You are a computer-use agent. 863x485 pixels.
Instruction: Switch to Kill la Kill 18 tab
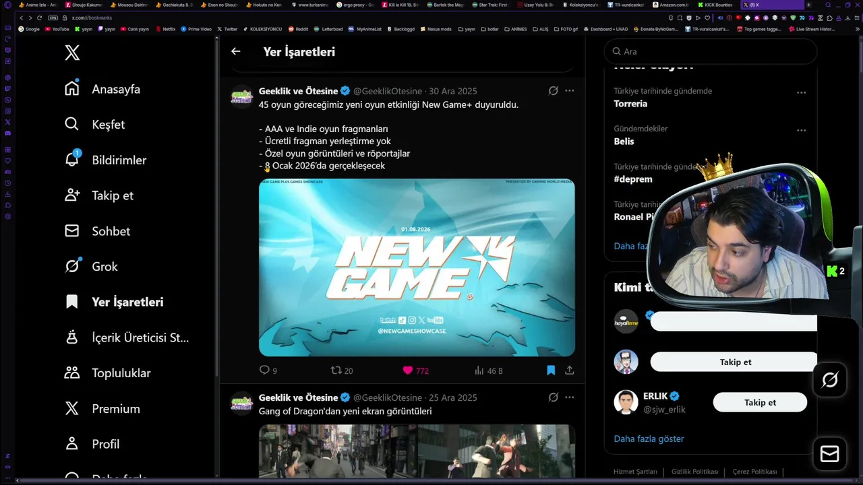click(x=400, y=5)
